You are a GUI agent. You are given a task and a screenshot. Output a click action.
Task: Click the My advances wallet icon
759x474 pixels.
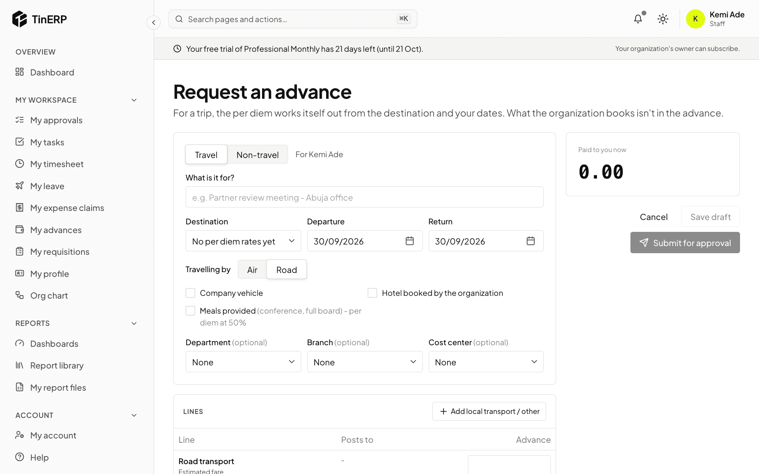point(19,229)
